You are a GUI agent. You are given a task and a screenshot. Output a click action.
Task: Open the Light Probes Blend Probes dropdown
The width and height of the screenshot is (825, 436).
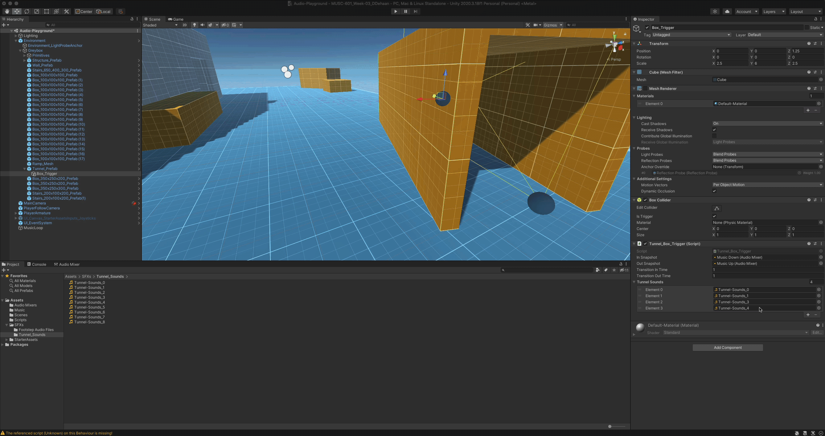point(767,154)
